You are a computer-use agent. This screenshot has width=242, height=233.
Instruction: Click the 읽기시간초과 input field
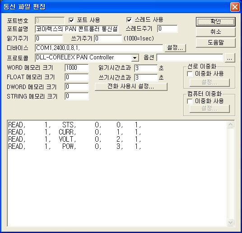coord(146,68)
